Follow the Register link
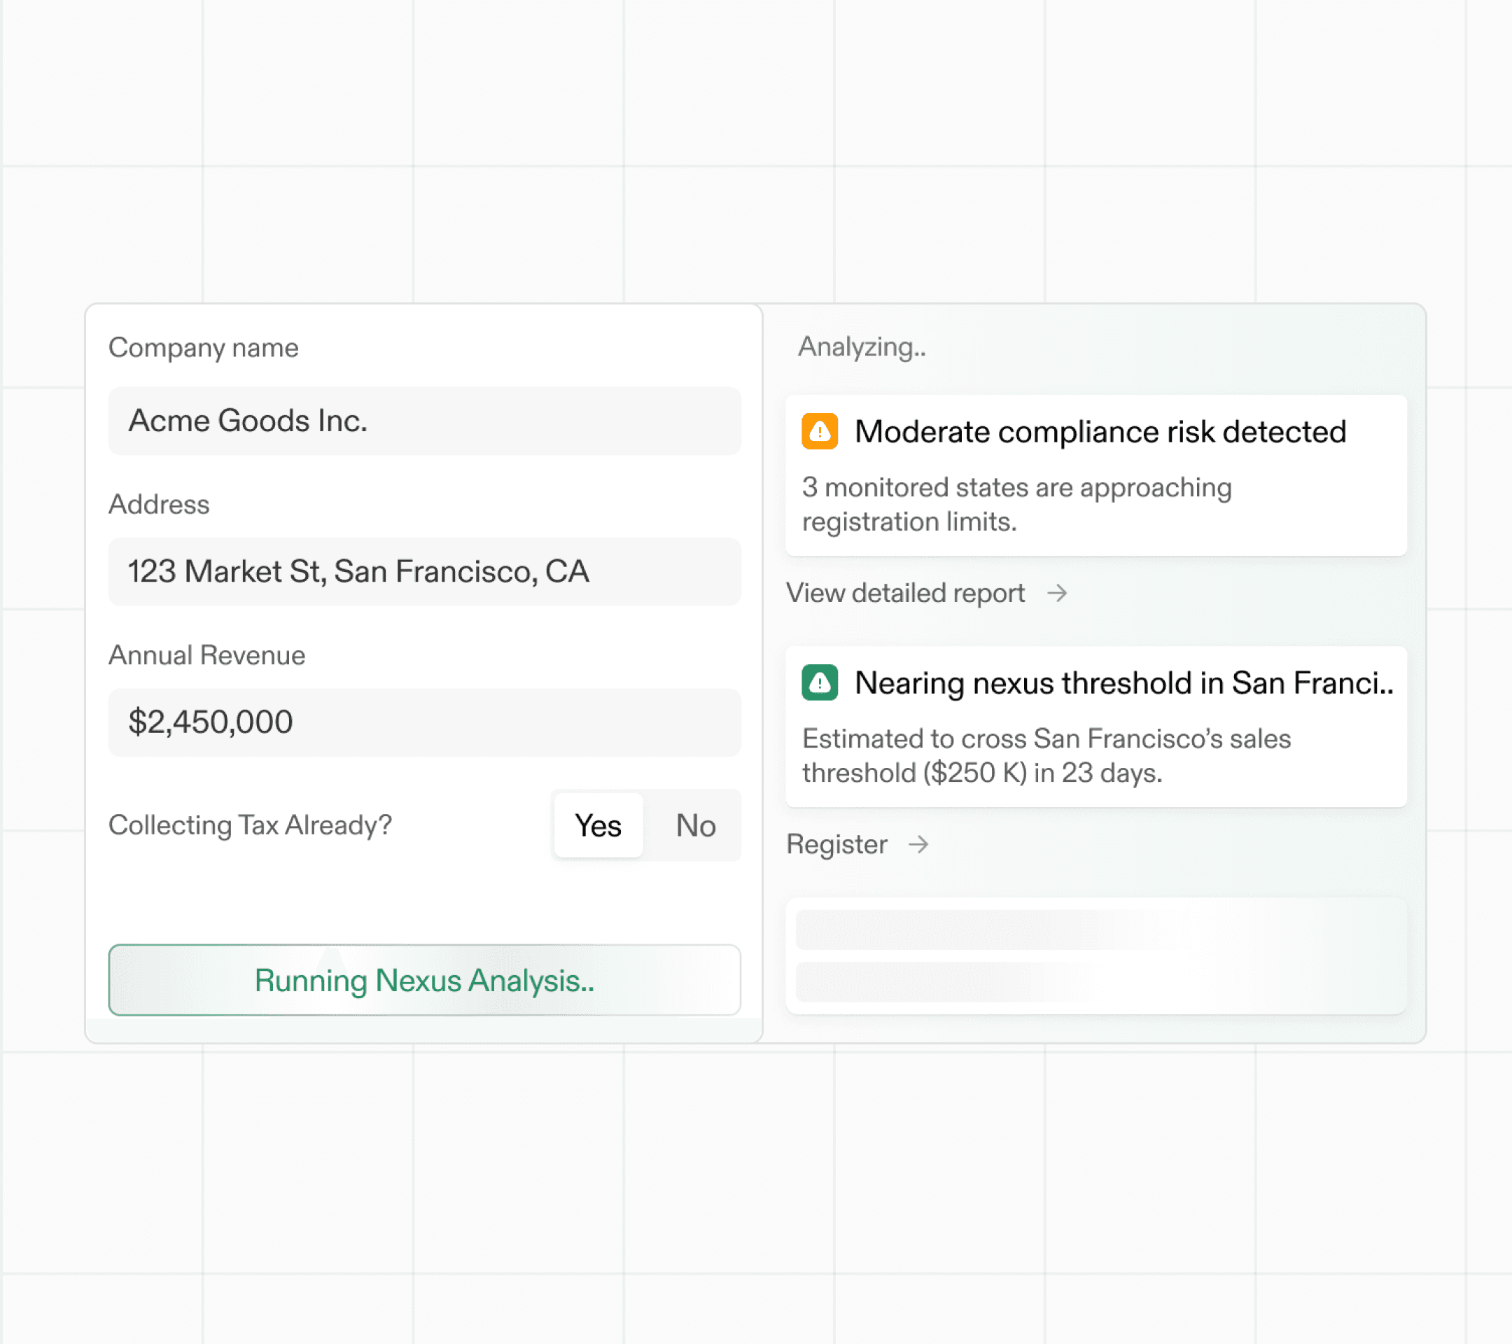 click(836, 844)
